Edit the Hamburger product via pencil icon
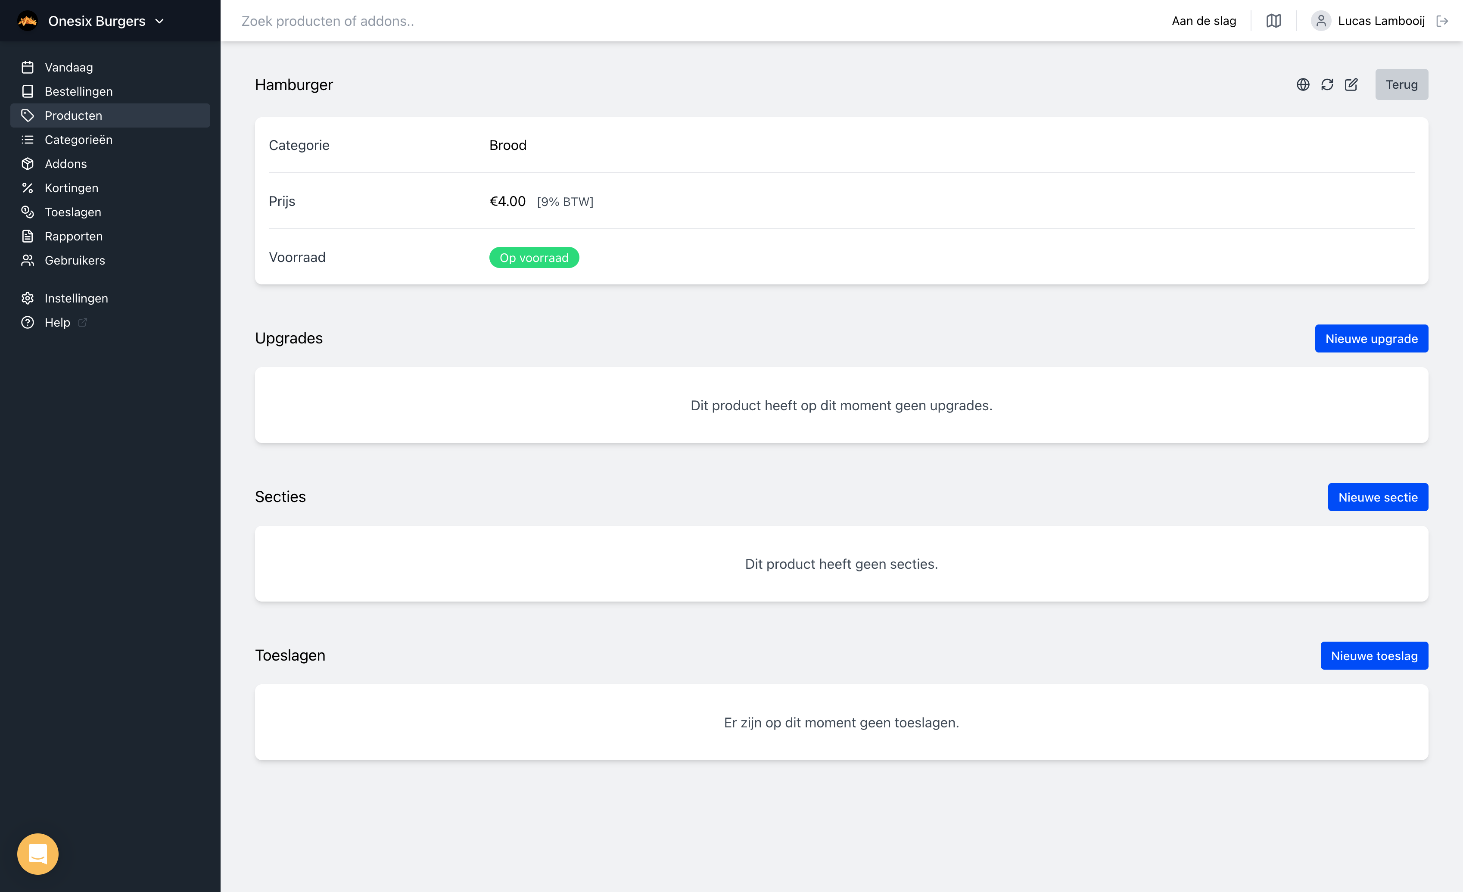This screenshot has width=1463, height=892. pos(1351,84)
